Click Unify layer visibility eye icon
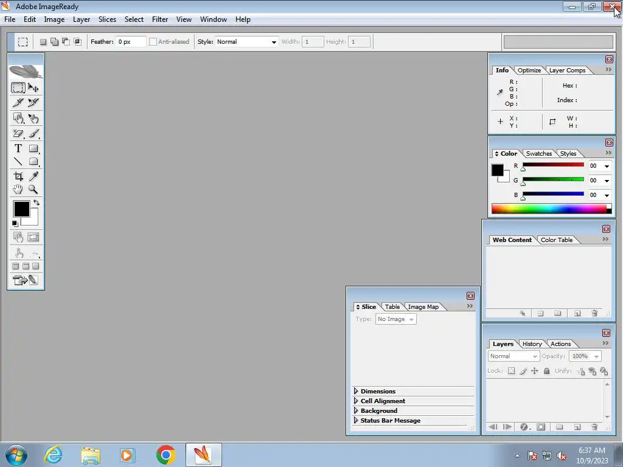 592,372
